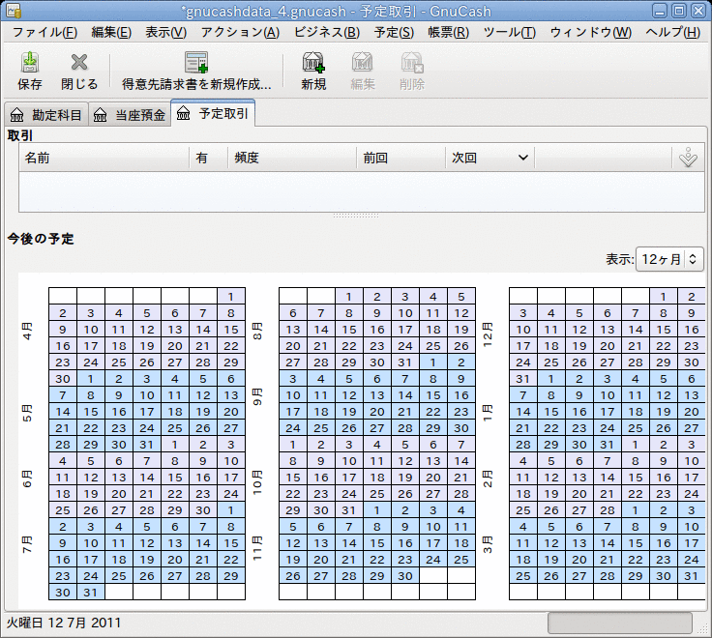Click column selector arrow icon in transaction list
Screen dimensions: 712x638
click(x=688, y=158)
